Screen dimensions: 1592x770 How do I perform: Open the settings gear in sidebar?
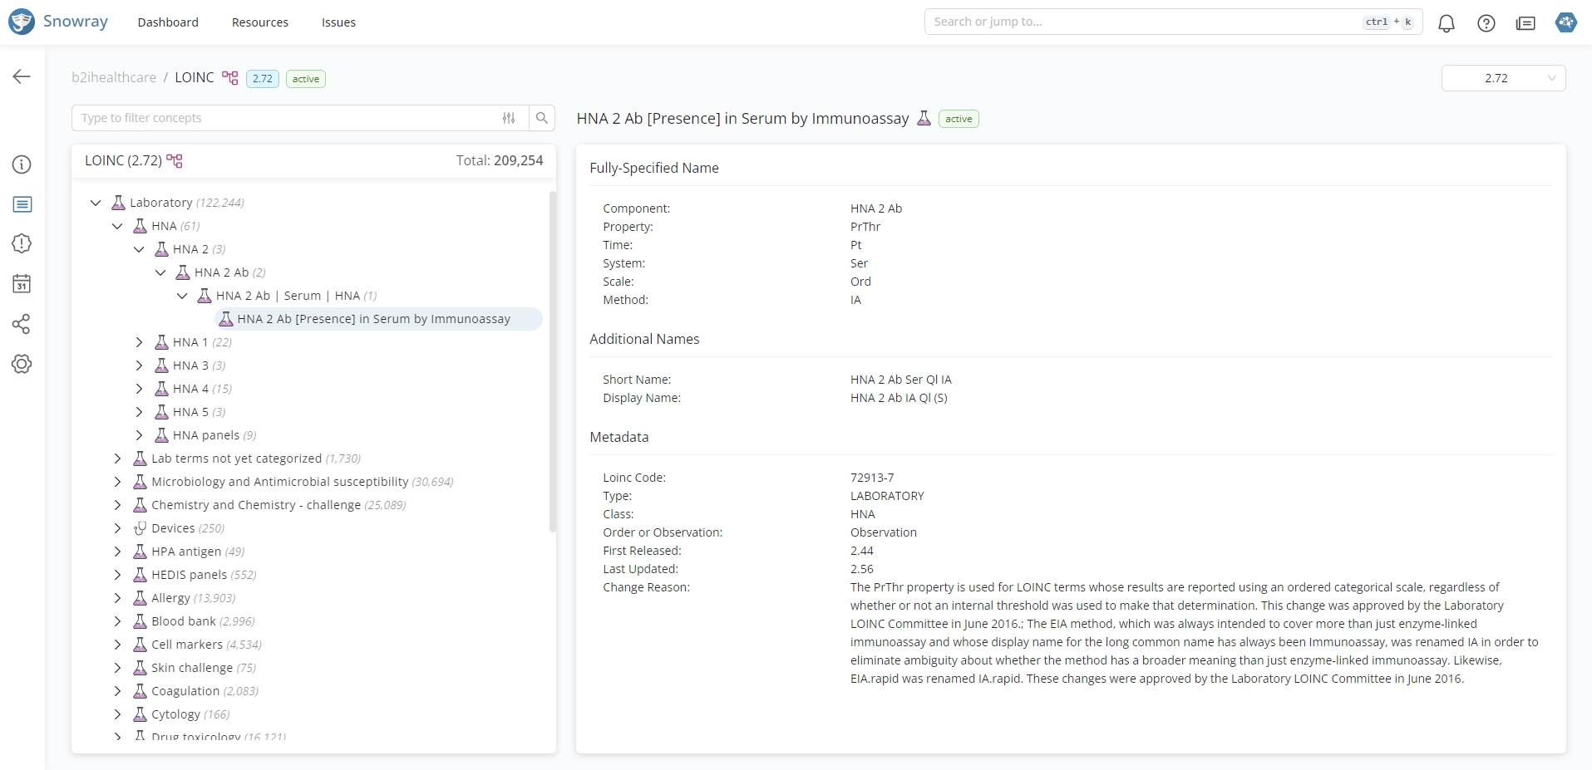pos(22,364)
